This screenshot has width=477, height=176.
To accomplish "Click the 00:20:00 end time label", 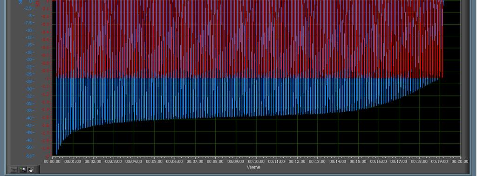I will [x=460, y=162].
